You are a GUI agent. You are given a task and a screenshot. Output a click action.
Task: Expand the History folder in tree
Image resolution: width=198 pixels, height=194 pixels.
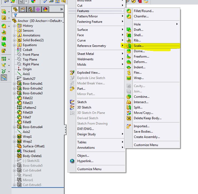14,26
